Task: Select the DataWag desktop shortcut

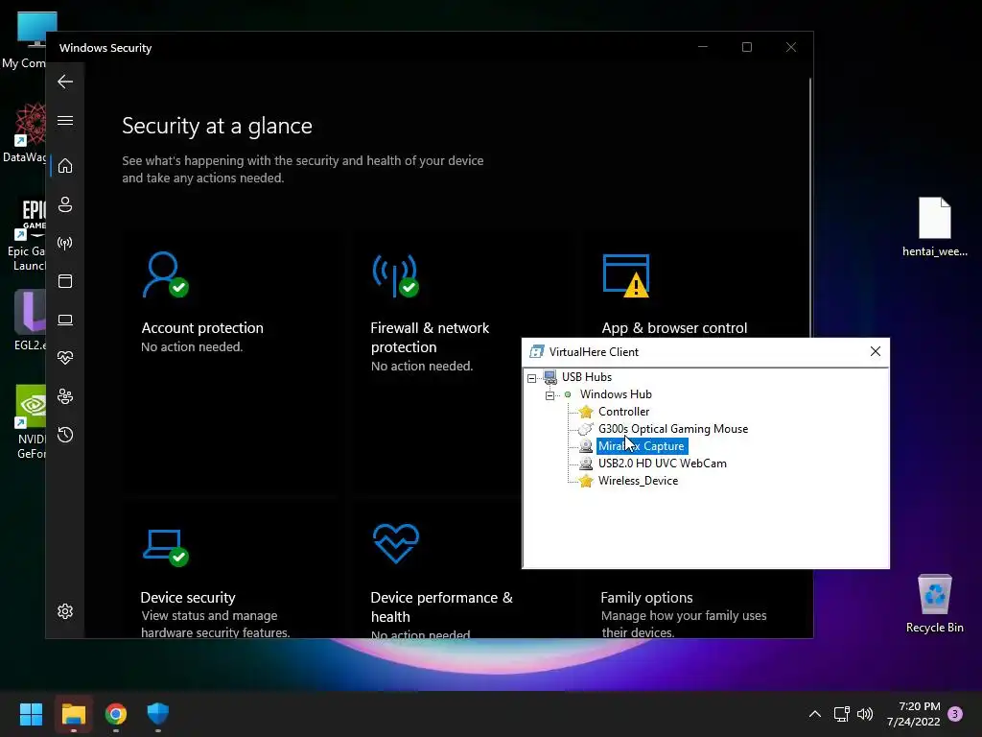Action: tap(23, 133)
